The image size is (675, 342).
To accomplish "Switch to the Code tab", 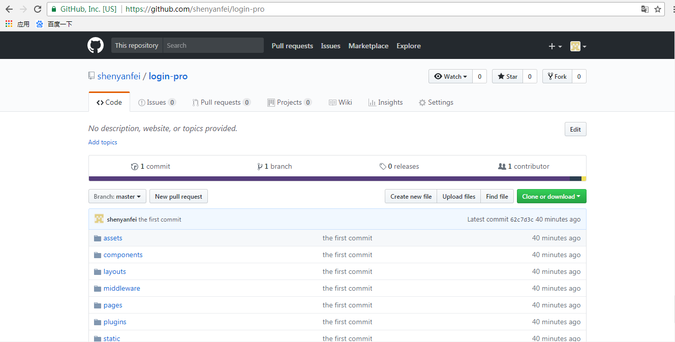I will (109, 102).
